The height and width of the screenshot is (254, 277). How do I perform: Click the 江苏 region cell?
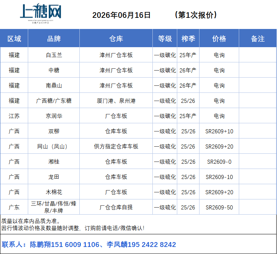tap(14, 116)
